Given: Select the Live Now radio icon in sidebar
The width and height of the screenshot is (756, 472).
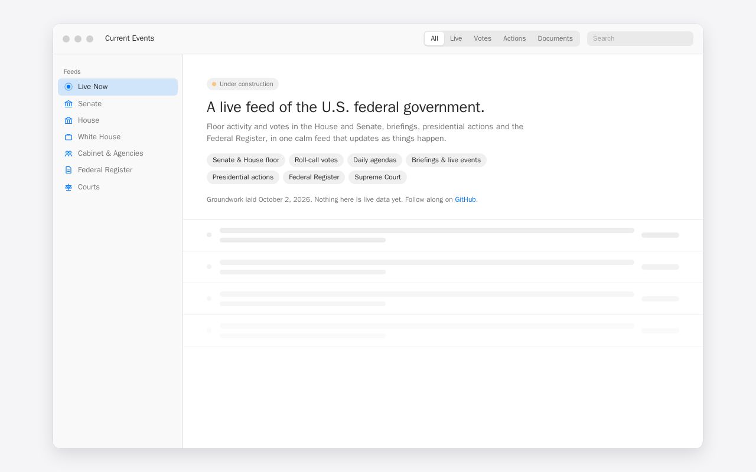Looking at the screenshot, I should coord(69,87).
